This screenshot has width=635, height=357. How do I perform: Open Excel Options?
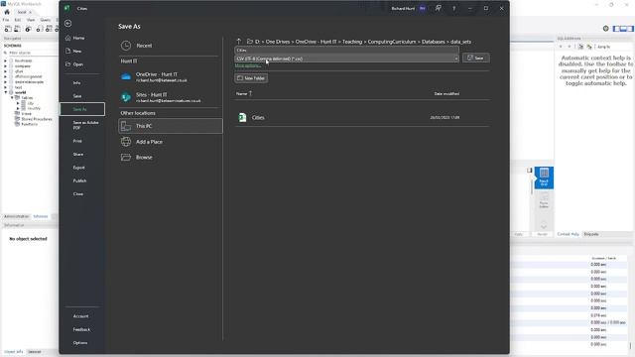click(x=81, y=343)
